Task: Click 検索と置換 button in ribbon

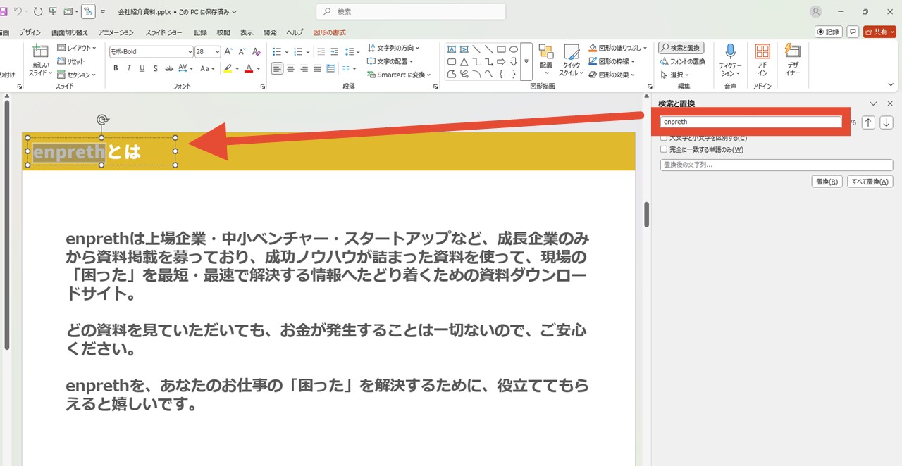Action: click(681, 48)
